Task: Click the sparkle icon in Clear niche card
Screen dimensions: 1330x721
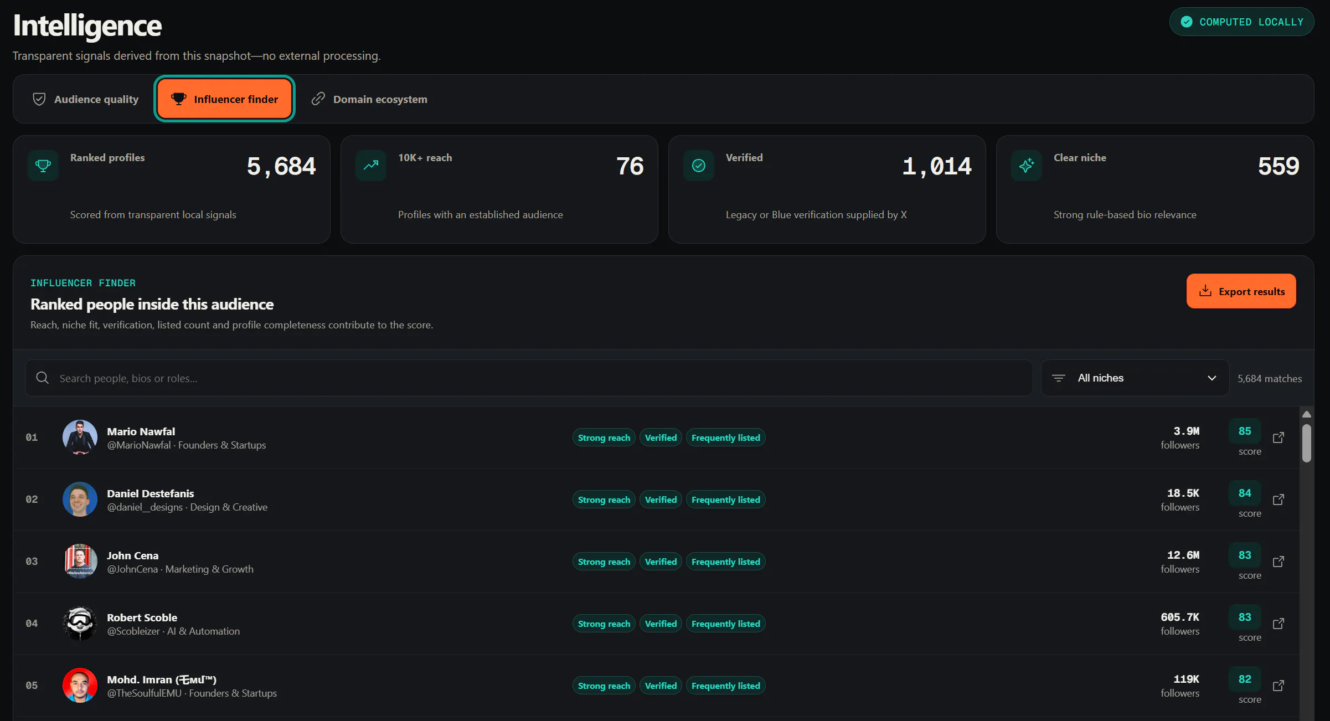Action: click(1027, 166)
